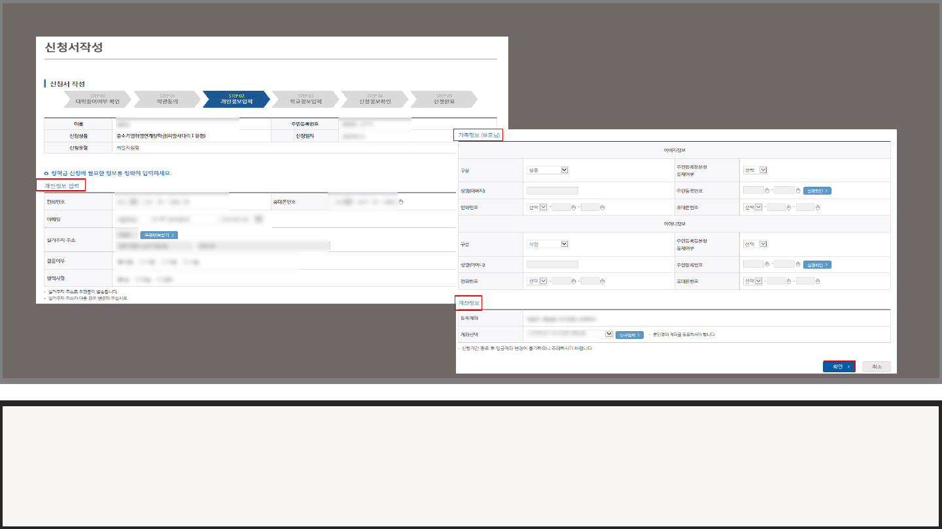Click mouse icon at end of mother's 휴대폰번호 row

tap(818, 281)
